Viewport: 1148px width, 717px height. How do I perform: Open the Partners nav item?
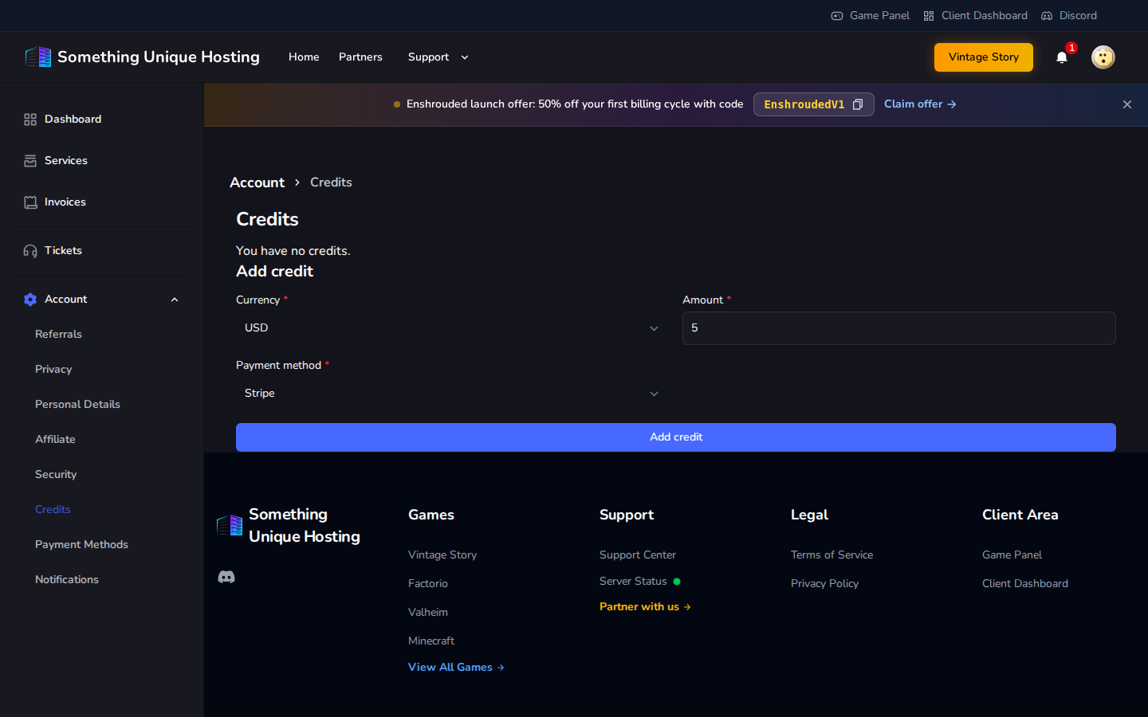tap(360, 57)
